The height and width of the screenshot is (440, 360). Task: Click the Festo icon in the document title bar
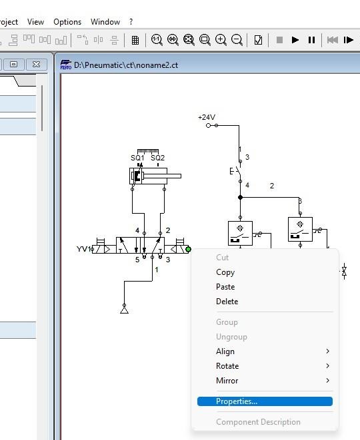coord(66,65)
